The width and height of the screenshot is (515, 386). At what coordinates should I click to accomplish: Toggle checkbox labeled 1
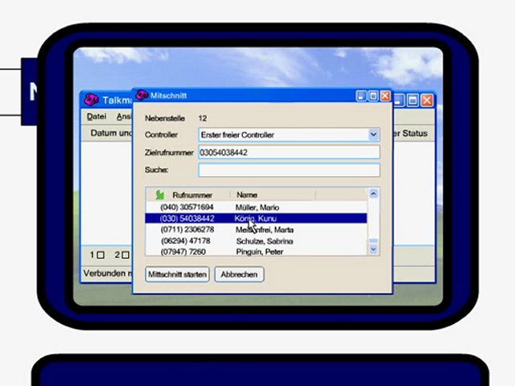(101, 255)
